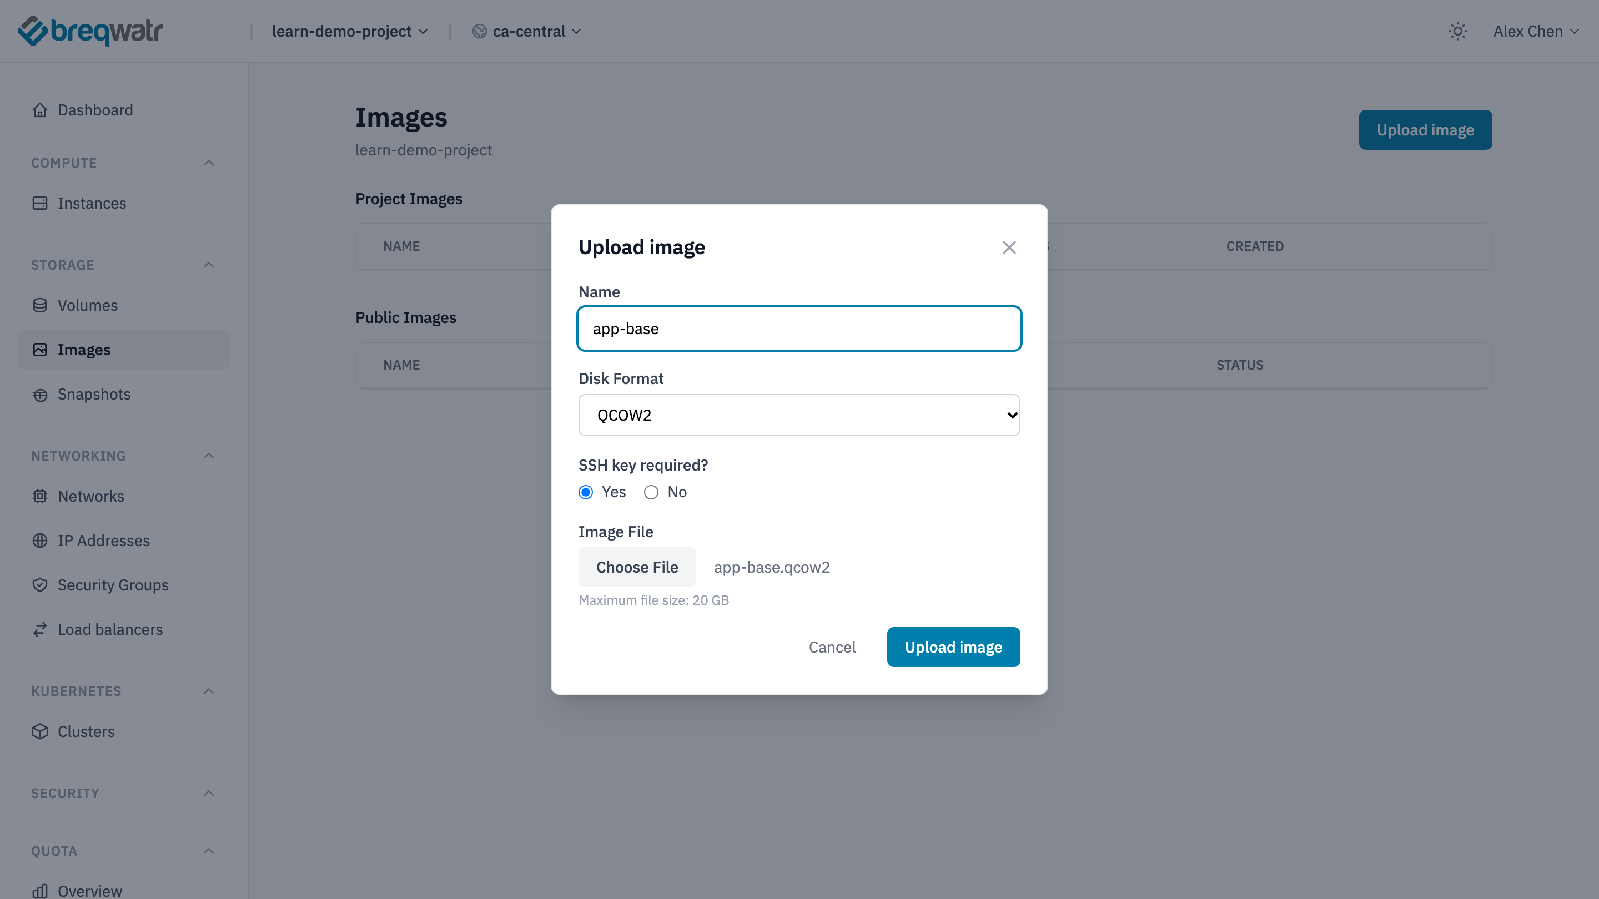The height and width of the screenshot is (899, 1599).
Task: Click the region globe icon beside ca-central
Action: tap(479, 31)
